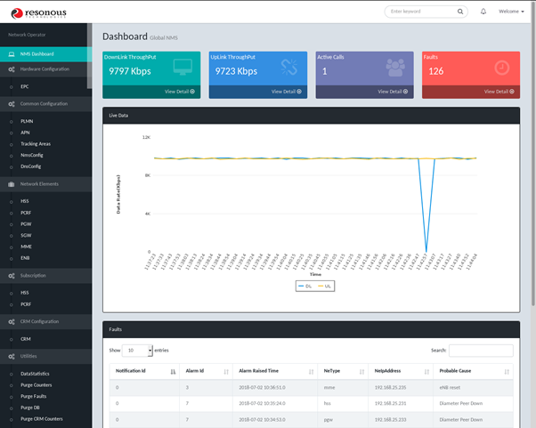Open View Detail on DownLink ThroughPut card

[x=183, y=91]
